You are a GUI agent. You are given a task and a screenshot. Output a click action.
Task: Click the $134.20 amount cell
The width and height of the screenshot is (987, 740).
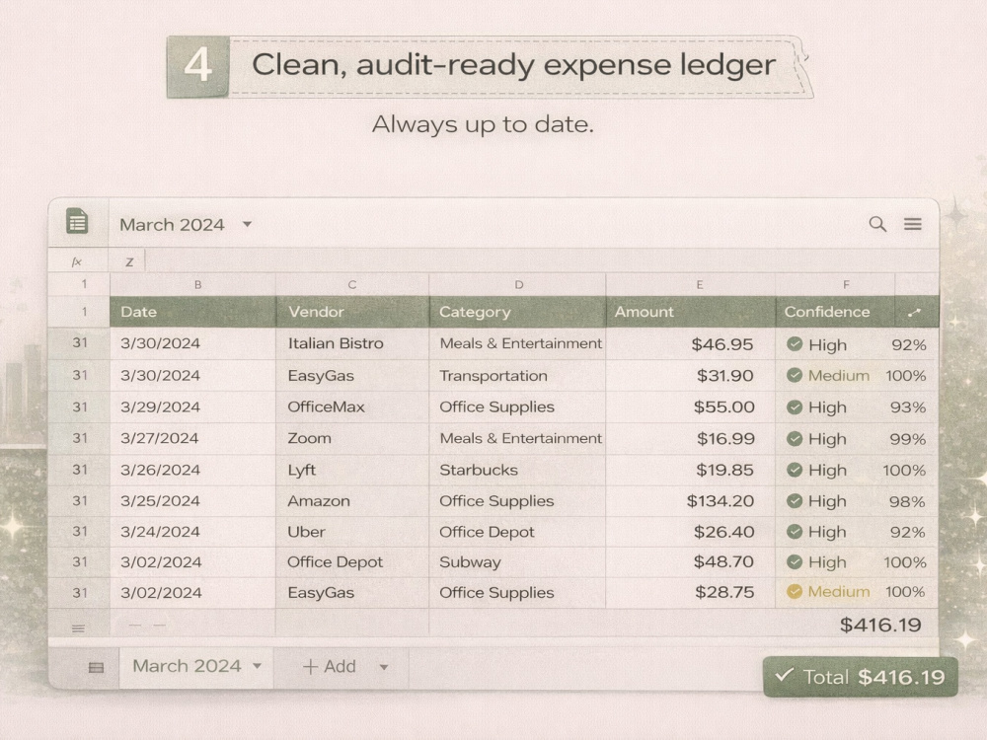click(691, 501)
